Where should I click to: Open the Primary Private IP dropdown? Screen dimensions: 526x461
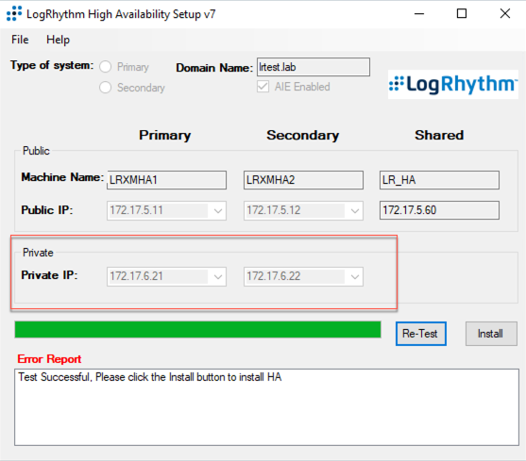218,276
